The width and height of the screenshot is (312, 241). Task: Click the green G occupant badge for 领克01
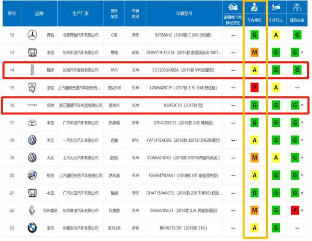(x=254, y=105)
